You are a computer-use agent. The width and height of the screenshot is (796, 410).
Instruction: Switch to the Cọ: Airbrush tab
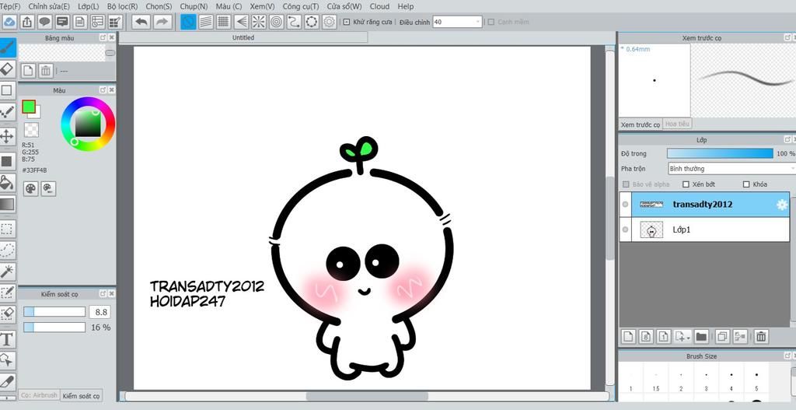(x=39, y=395)
